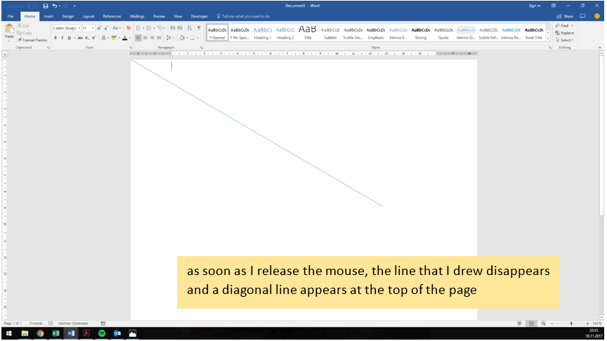Switch to the Layout tab
The width and height of the screenshot is (607, 341).
89,16
